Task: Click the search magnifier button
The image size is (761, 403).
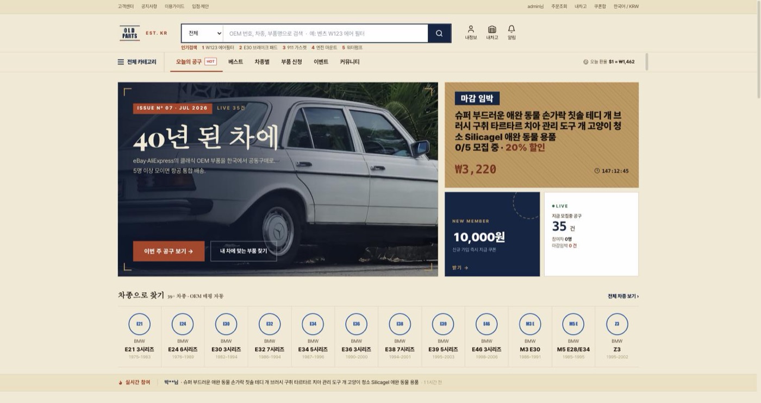Action: [x=439, y=33]
